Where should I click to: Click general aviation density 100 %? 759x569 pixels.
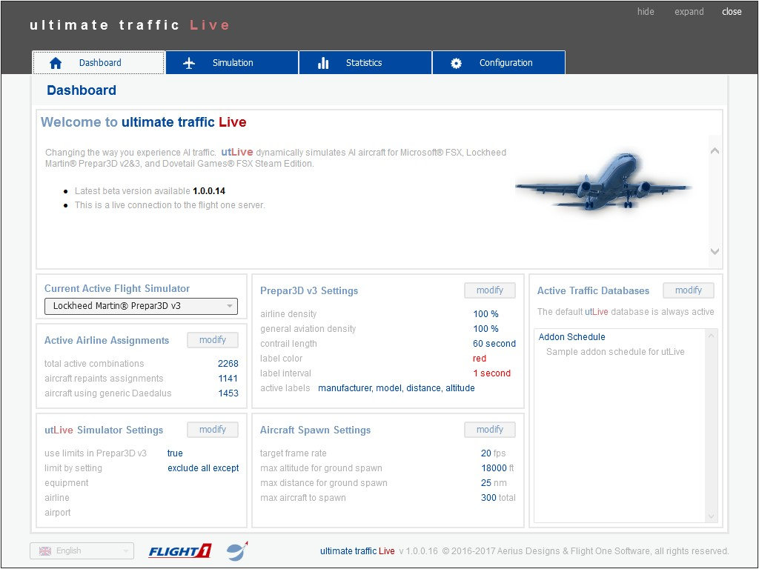(x=486, y=329)
